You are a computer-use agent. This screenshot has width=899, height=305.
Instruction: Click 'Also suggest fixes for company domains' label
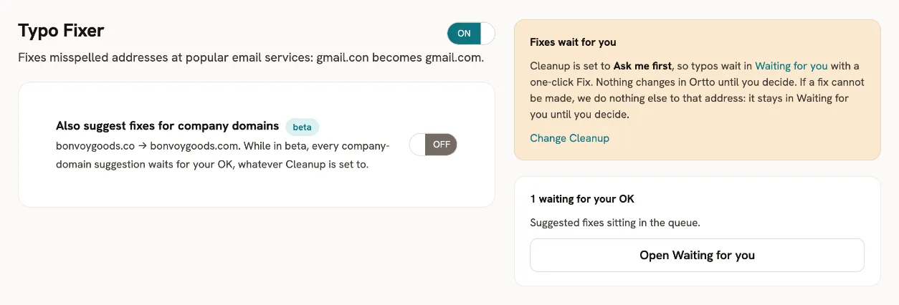pyautogui.click(x=167, y=126)
